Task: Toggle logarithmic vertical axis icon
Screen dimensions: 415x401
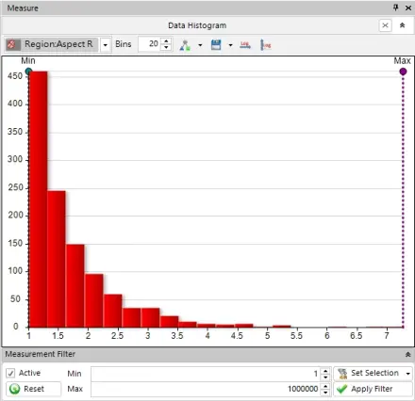Action: click(x=266, y=45)
